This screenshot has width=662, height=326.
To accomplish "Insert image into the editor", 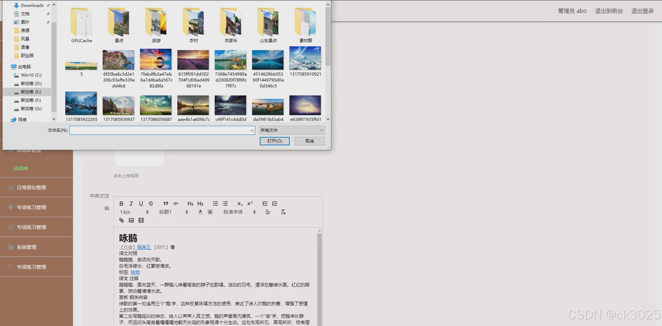I will point(131,220).
